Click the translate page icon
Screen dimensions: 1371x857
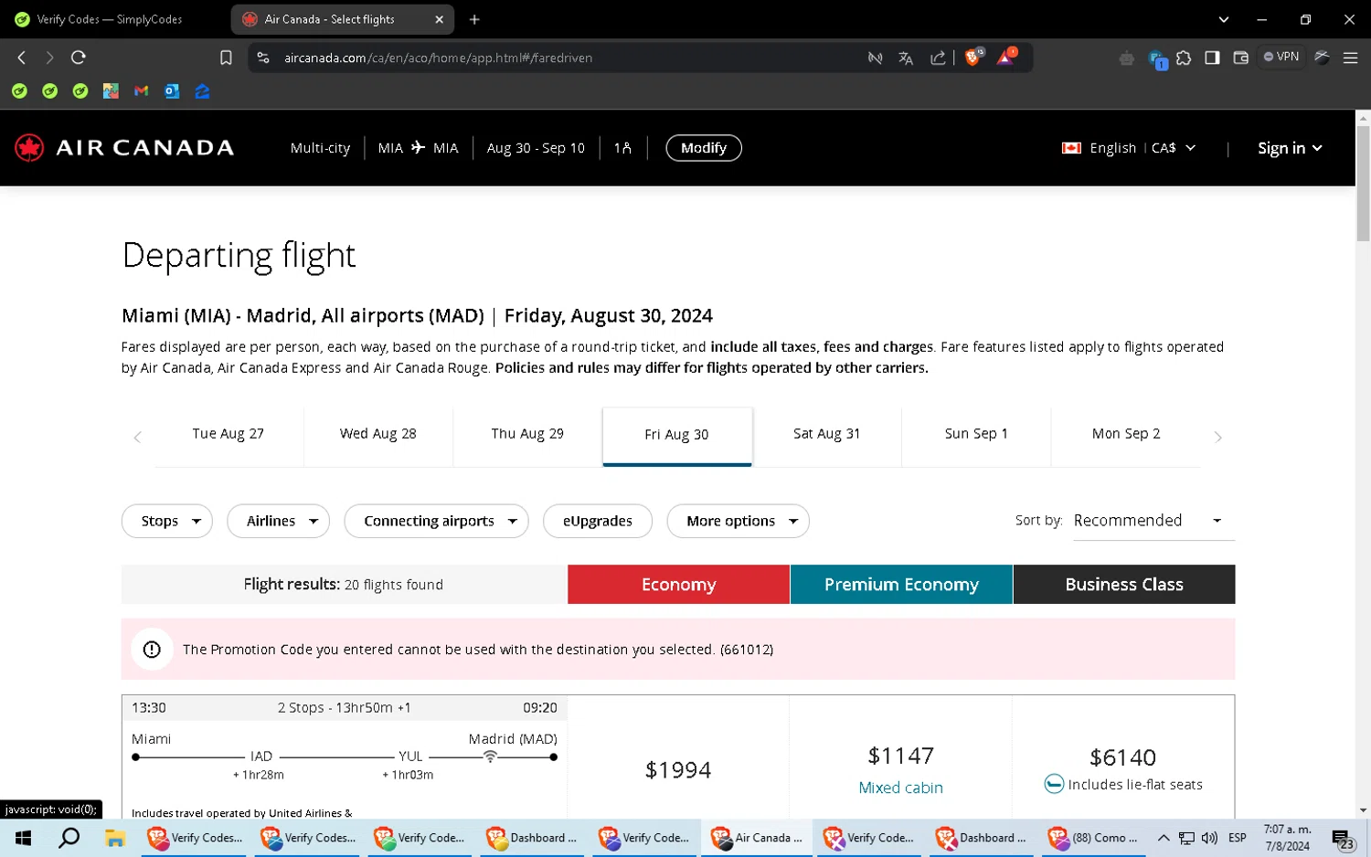(906, 58)
